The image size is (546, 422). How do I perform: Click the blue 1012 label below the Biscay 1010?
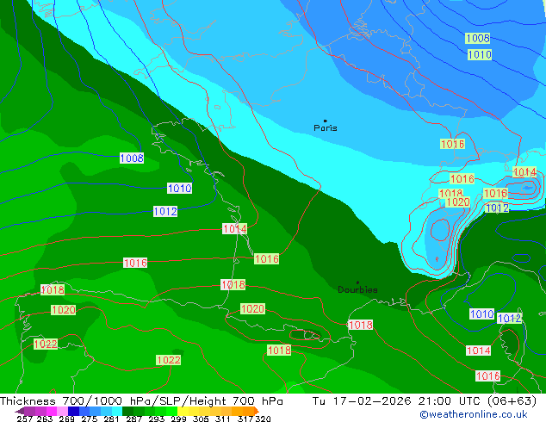pyautogui.click(x=165, y=211)
